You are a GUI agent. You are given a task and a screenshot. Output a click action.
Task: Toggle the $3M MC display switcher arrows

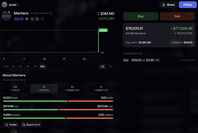tap(98, 14)
